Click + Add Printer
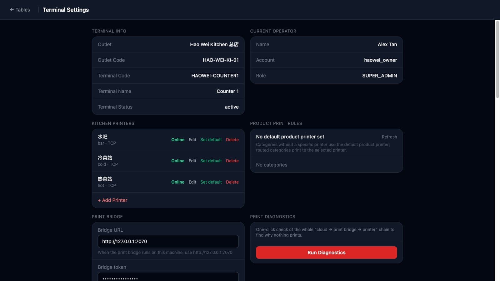Image resolution: width=500 pixels, height=281 pixels. 112,200
